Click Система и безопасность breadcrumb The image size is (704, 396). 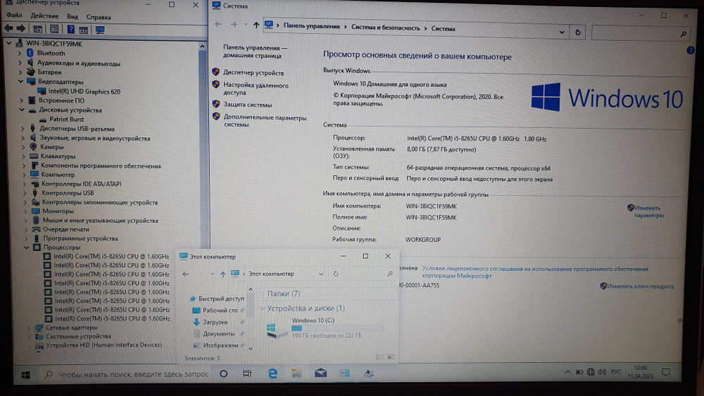coord(386,27)
